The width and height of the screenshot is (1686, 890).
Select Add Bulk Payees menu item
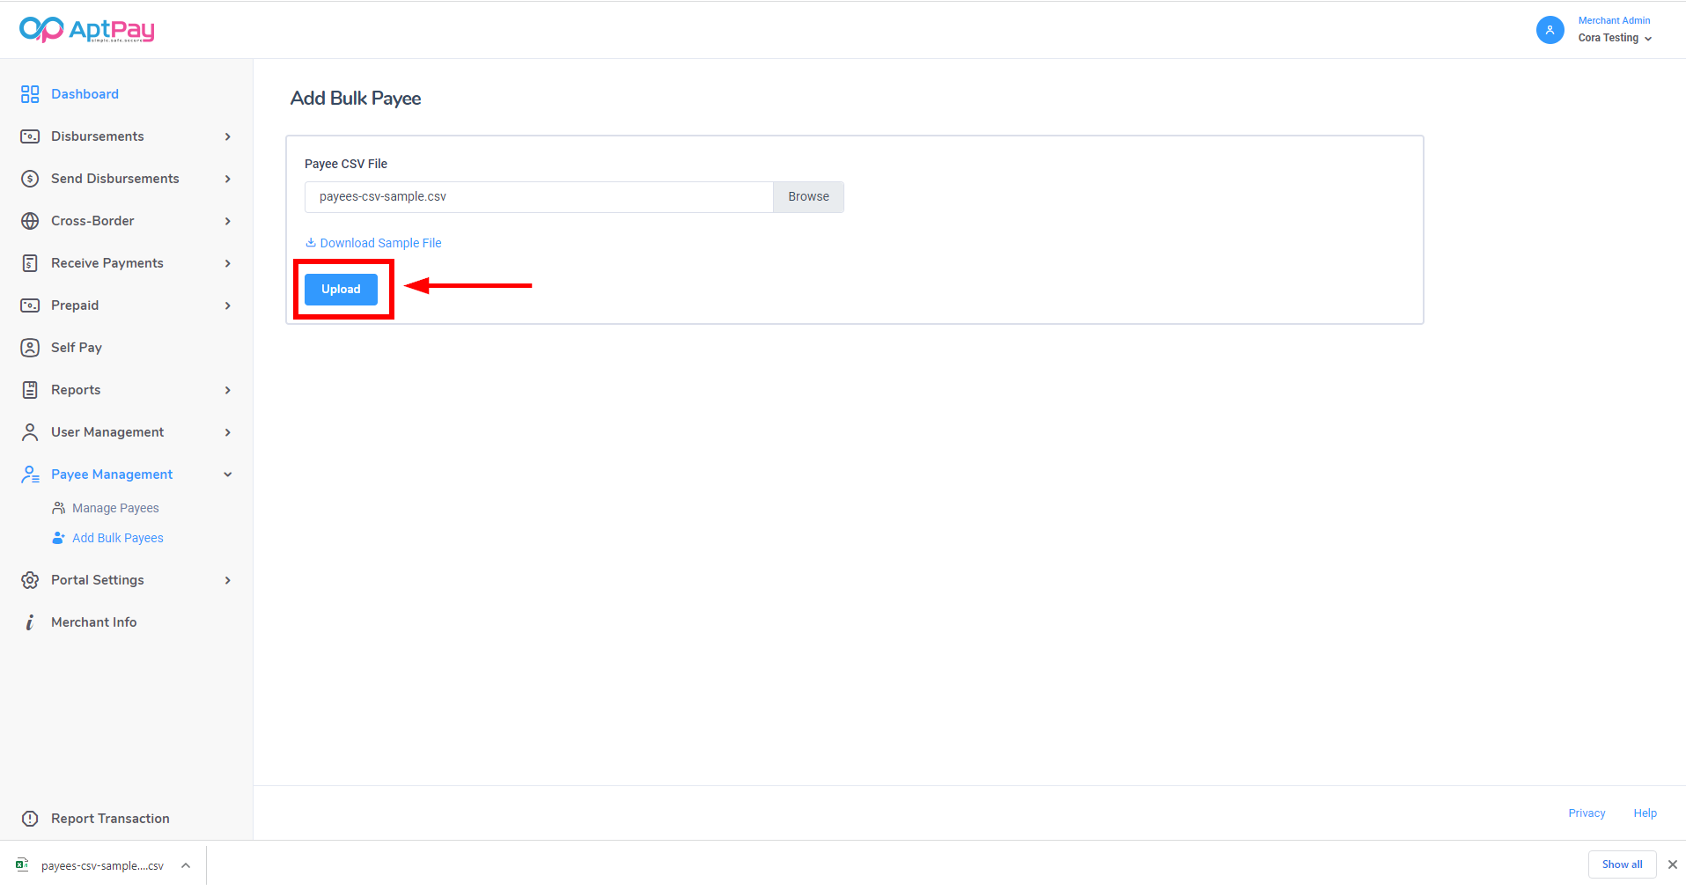117,538
